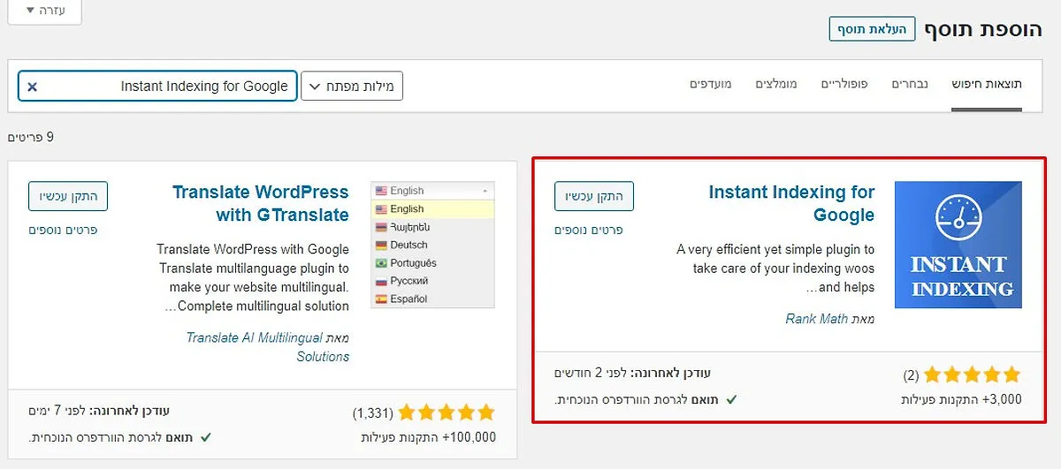Clear the plugin search field with X

pos(33,87)
